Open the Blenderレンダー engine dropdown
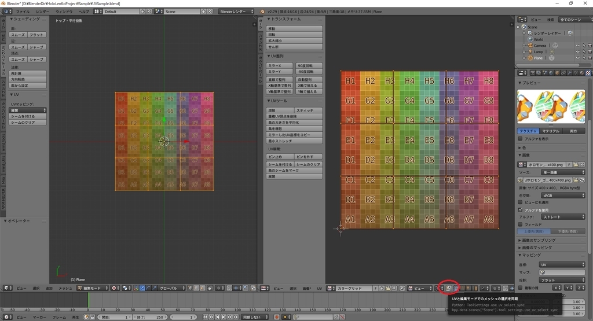This screenshot has height=321, width=593. (236, 12)
